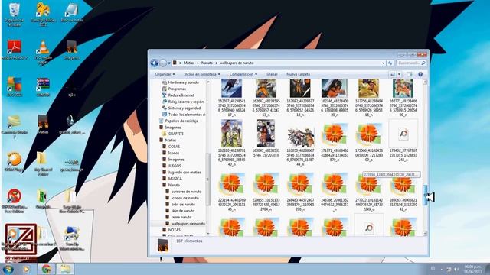
Task: Click the Windows Explorer taskbar button
Action: point(65,269)
